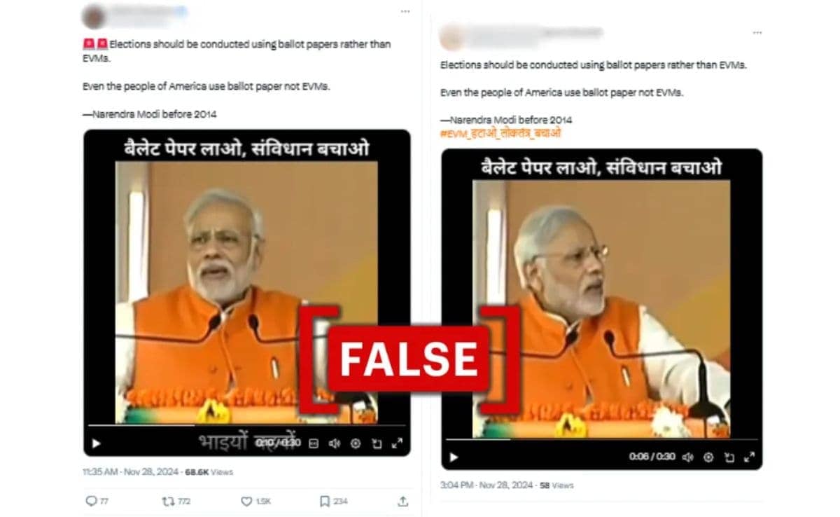Image resolution: width=840 pixels, height=517 pixels.
Task: Open the orange EVM hashtag link
Action: pyautogui.click(x=500, y=133)
